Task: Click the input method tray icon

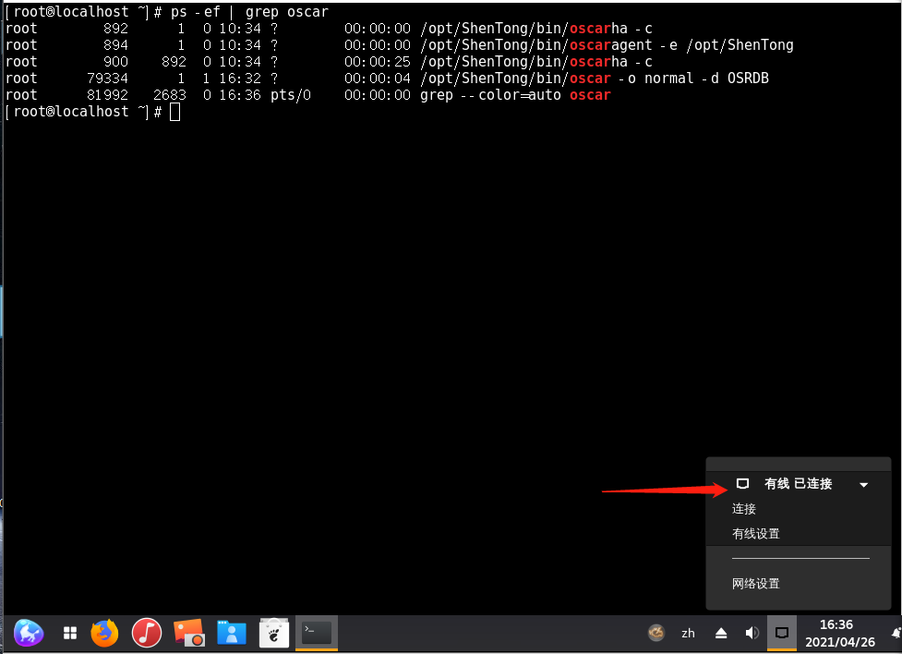Action: (656, 633)
